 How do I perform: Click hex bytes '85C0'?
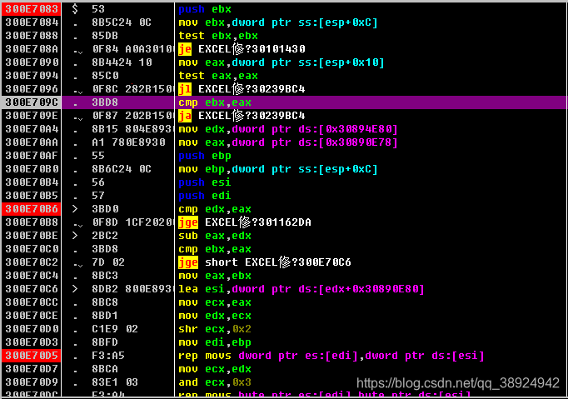pos(105,76)
